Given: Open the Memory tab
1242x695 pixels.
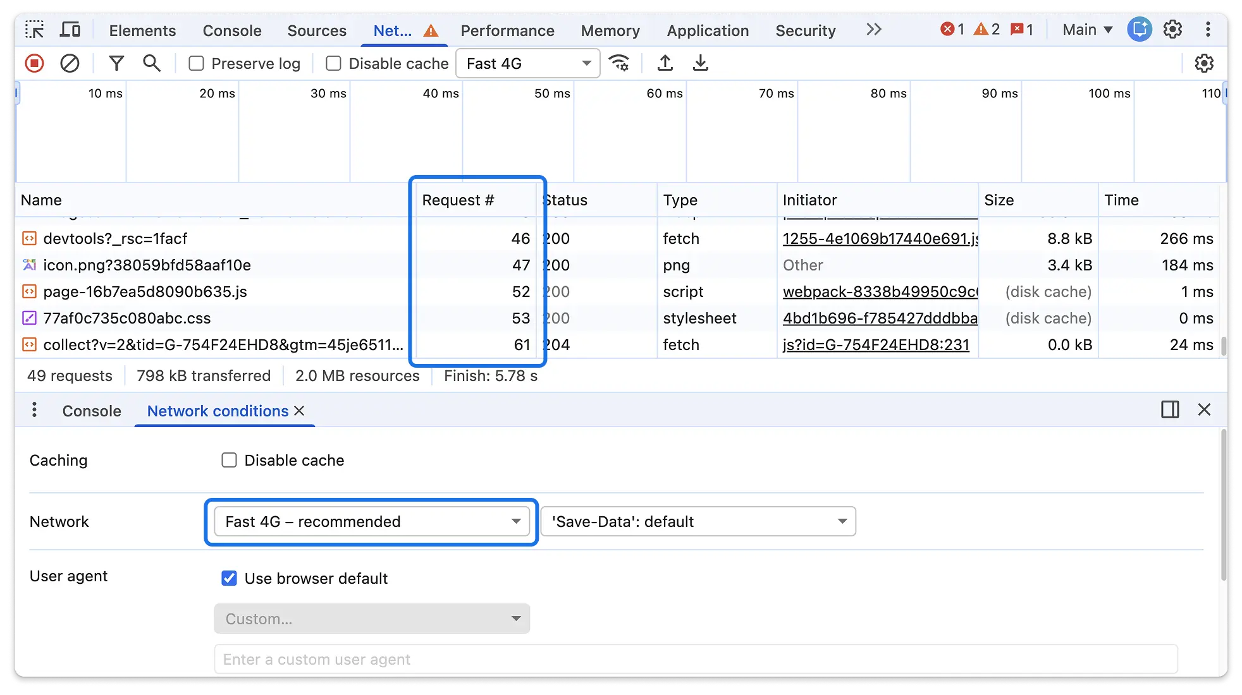Looking at the screenshot, I should point(610,30).
